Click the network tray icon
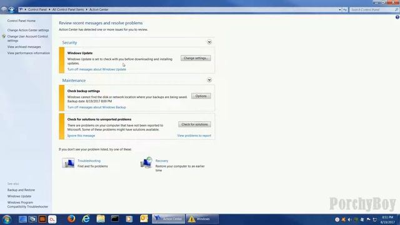Image resolution: width=400 pixels, height=225 pixels. pyautogui.click(x=375, y=219)
